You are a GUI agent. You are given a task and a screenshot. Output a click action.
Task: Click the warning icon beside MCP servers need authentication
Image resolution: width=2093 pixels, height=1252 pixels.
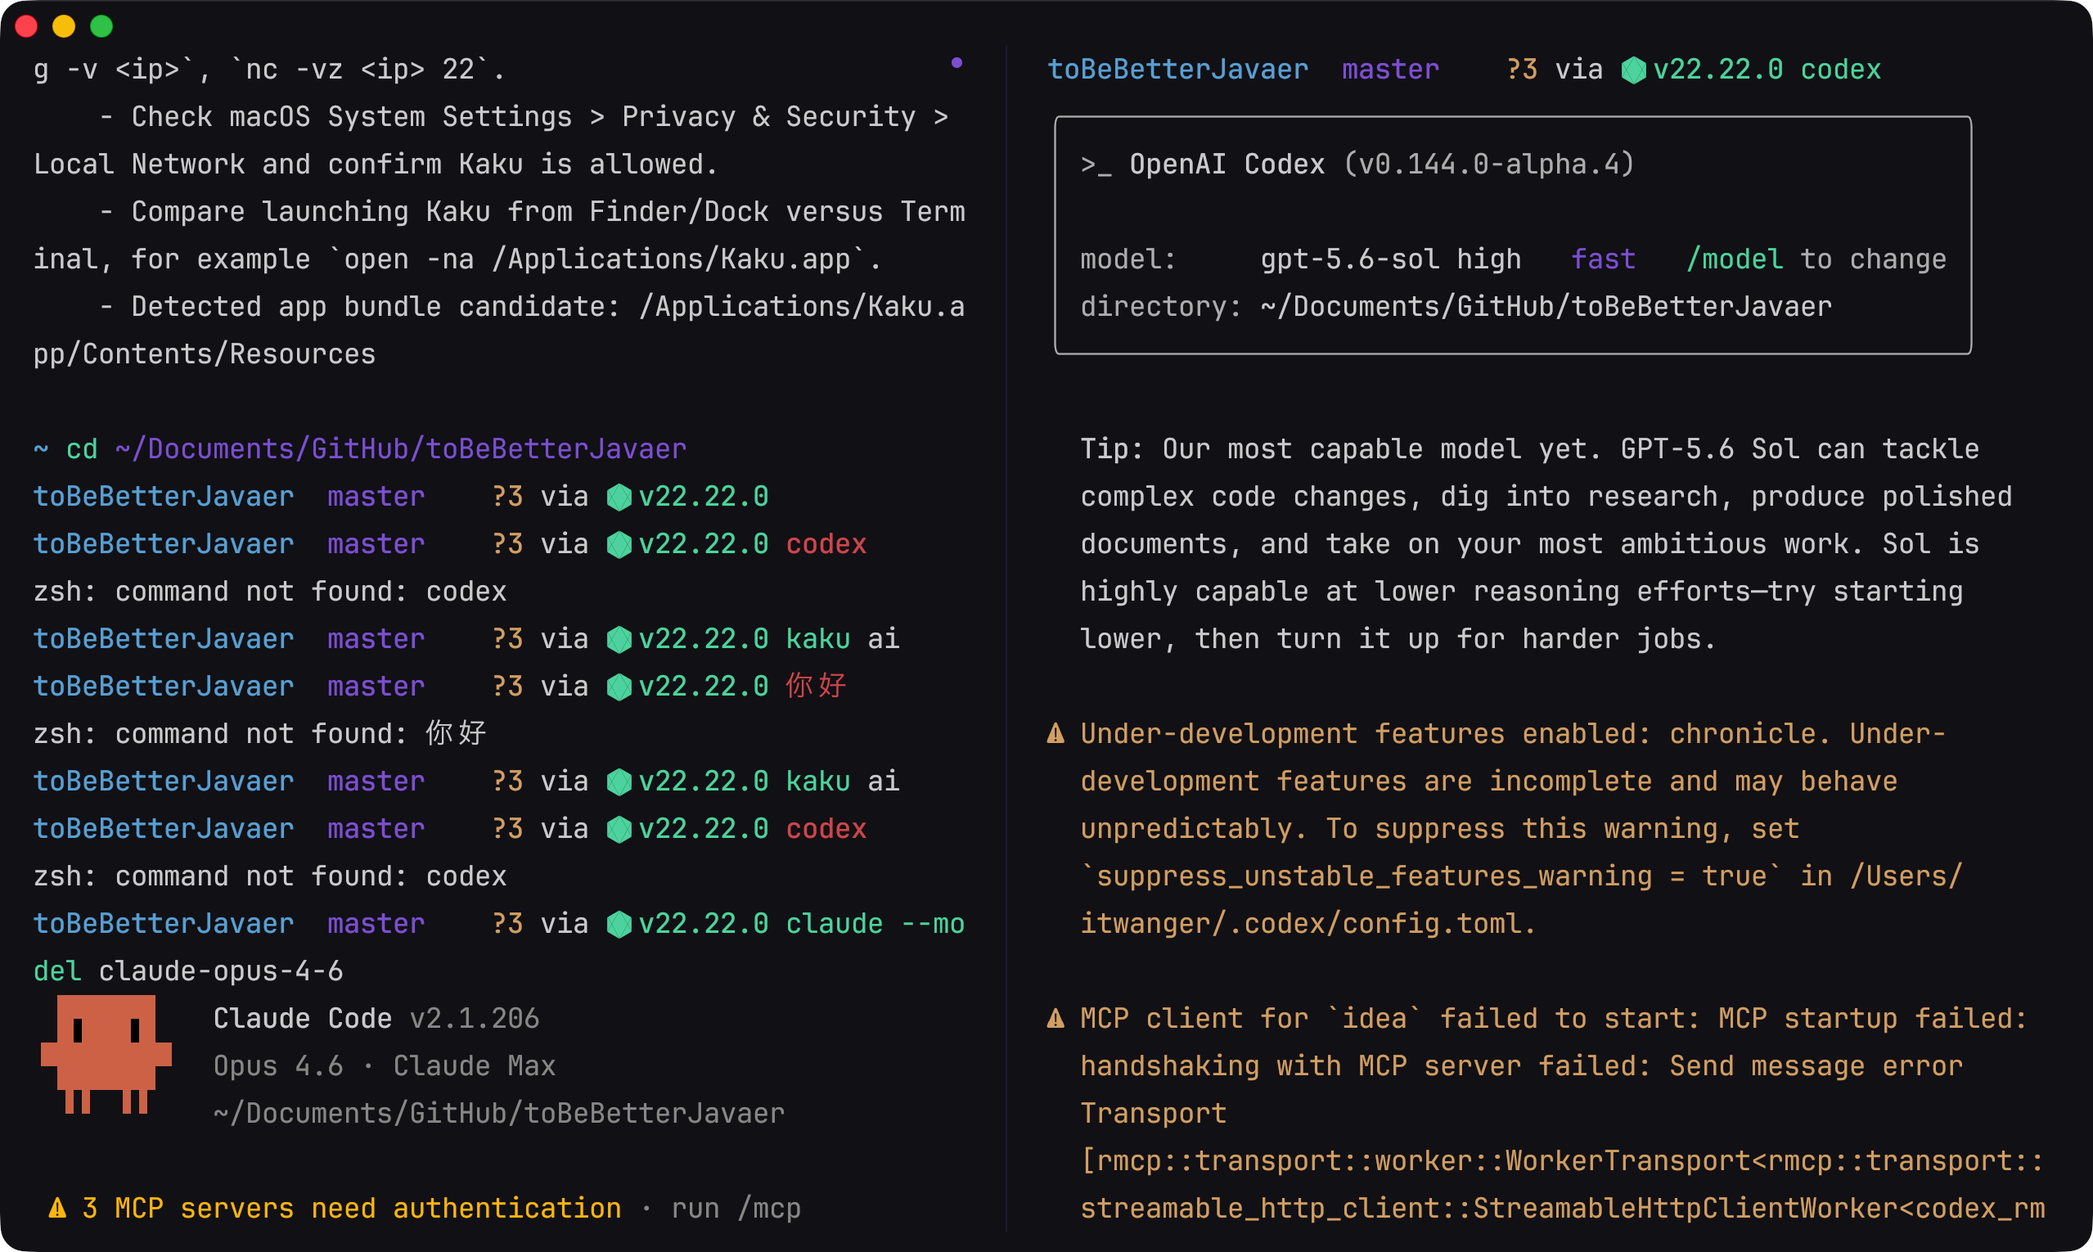pyautogui.click(x=57, y=1208)
